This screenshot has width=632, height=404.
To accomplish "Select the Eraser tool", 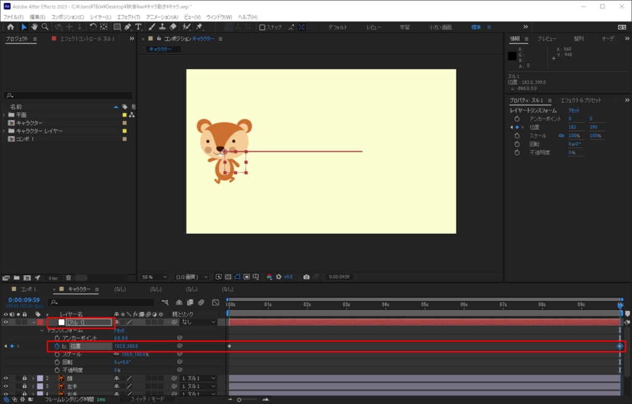I will coord(173,27).
